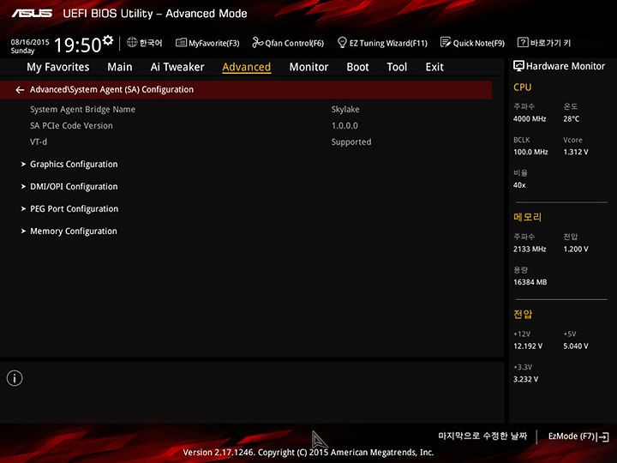Screen dimensions: 617x463
Task: Click the Skylake value
Action: click(x=345, y=110)
